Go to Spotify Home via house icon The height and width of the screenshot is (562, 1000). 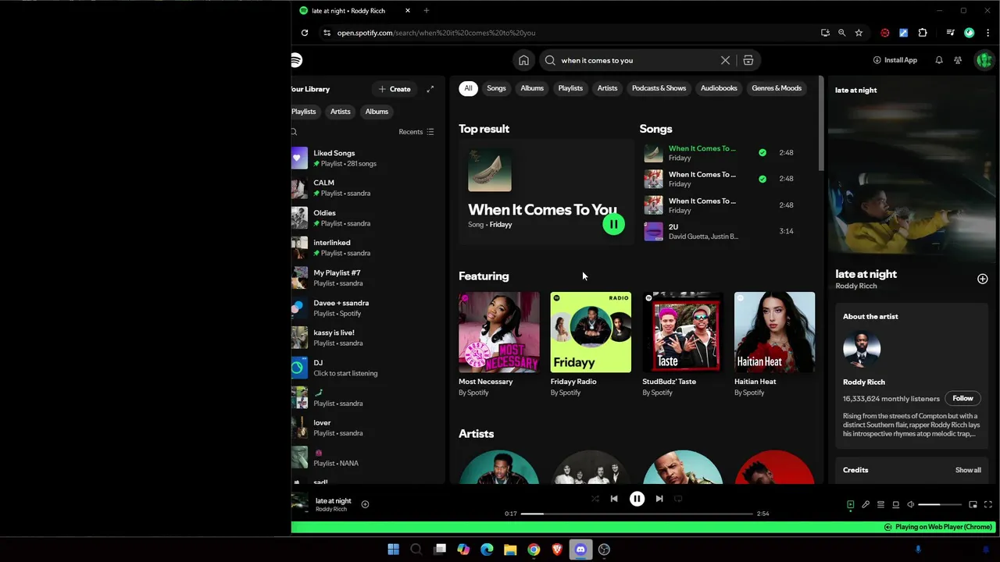coord(523,60)
